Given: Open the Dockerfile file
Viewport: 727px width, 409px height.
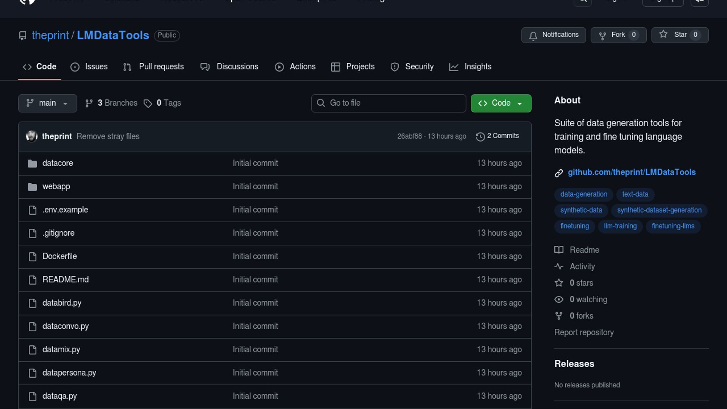Looking at the screenshot, I should coord(59,256).
